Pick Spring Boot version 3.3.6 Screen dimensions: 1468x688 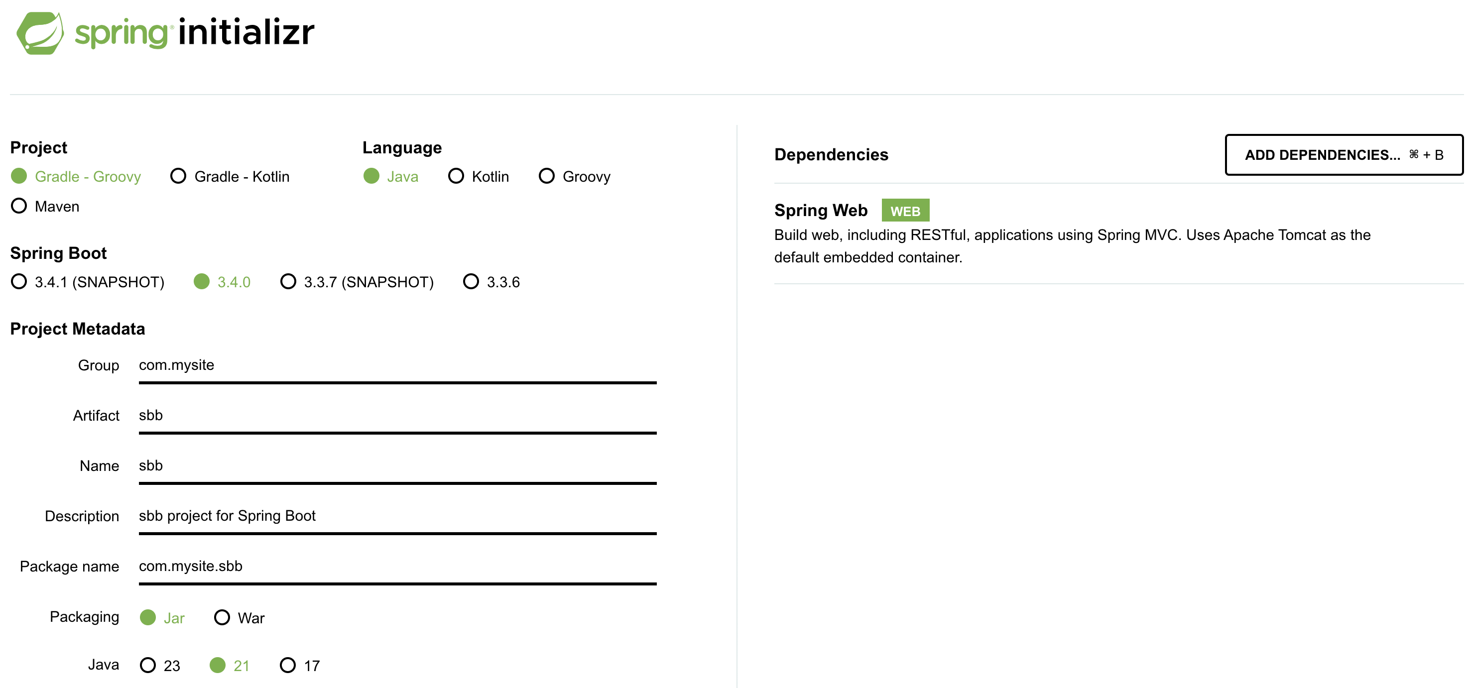coord(492,282)
